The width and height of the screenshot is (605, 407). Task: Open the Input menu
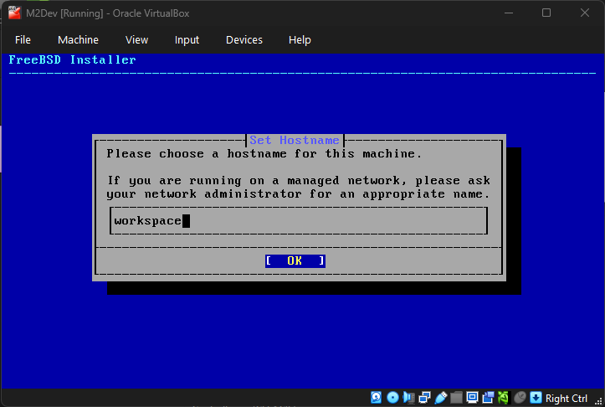187,39
